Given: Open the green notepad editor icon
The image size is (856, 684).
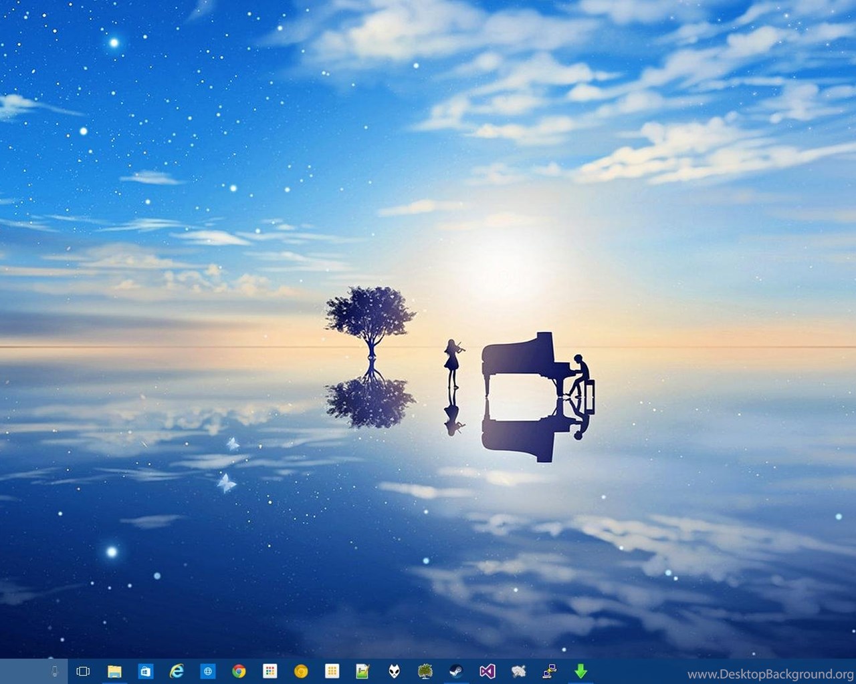Looking at the screenshot, I should 363,671.
